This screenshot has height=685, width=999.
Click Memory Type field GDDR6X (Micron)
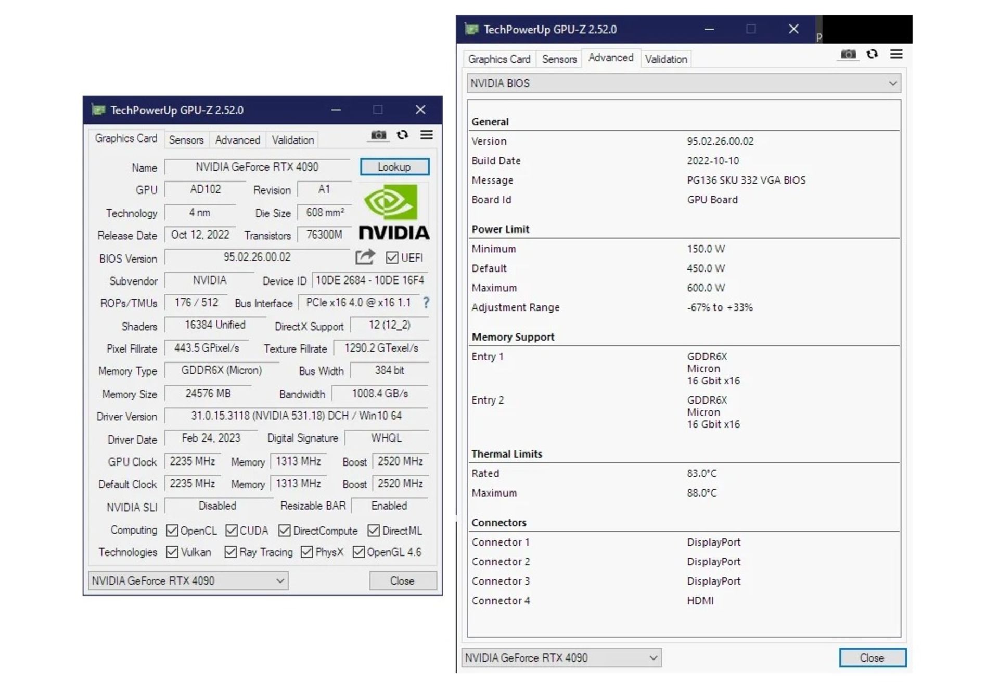(x=222, y=371)
